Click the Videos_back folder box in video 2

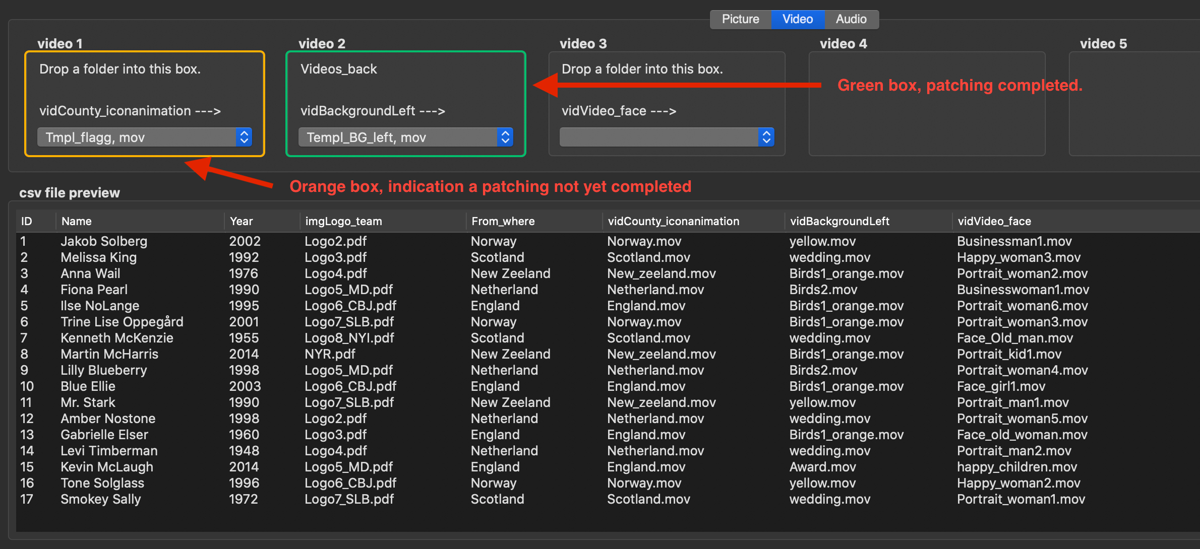pyautogui.click(x=406, y=104)
